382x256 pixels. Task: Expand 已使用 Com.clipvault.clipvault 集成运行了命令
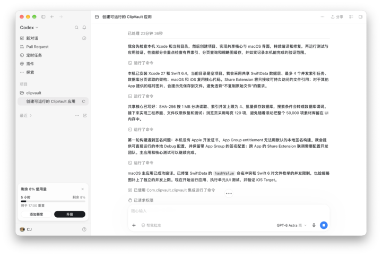[x=171, y=190]
